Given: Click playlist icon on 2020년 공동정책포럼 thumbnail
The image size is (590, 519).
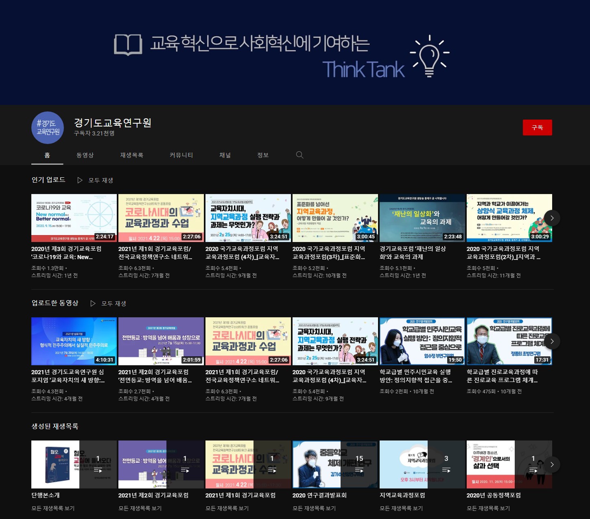Looking at the screenshot, I should click(x=533, y=470).
